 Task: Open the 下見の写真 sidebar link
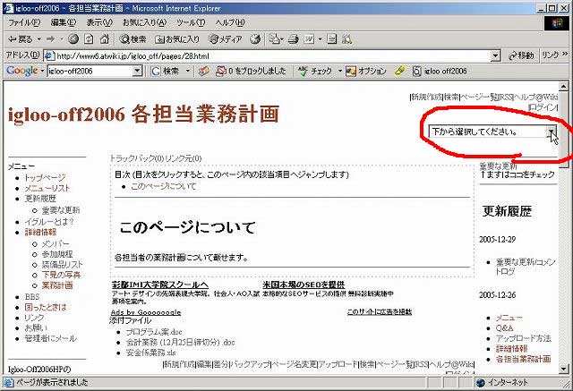(61, 275)
